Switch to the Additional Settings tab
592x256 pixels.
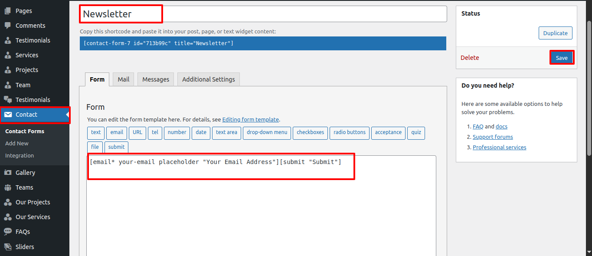pos(209,79)
